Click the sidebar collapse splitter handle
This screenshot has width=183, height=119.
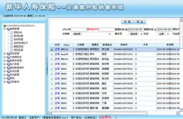pyautogui.click(x=47, y=66)
